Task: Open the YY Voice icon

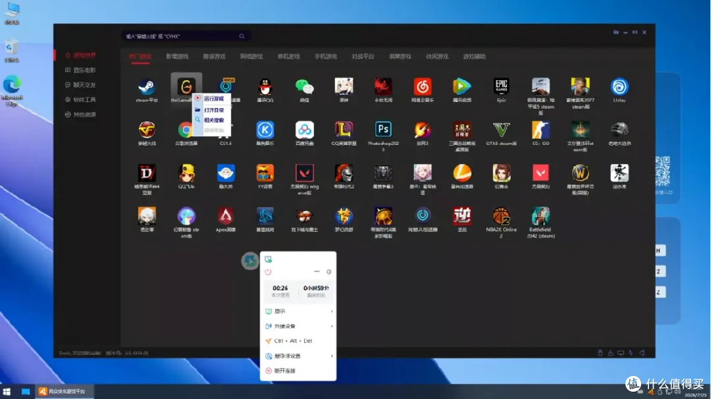Action: (265, 173)
